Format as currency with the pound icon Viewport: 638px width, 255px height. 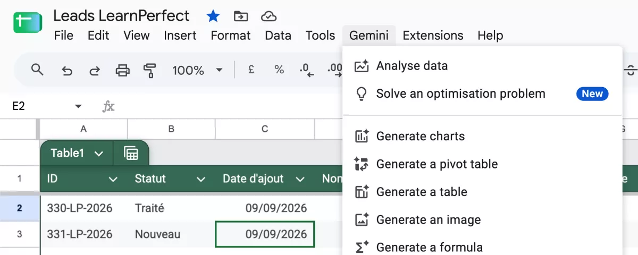tap(251, 70)
